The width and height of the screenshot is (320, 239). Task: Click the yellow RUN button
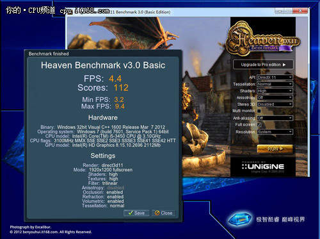pyautogui.click(x=275, y=149)
